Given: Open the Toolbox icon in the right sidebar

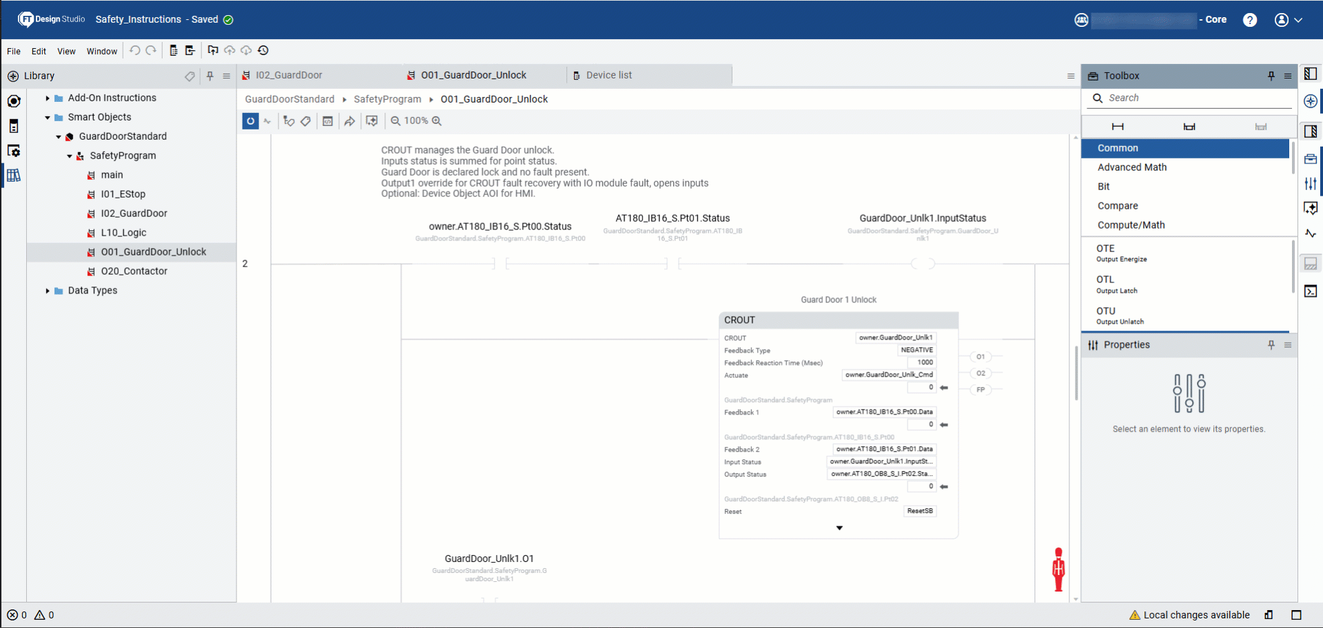Looking at the screenshot, I should pyautogui.click(x=1311, y=159).
